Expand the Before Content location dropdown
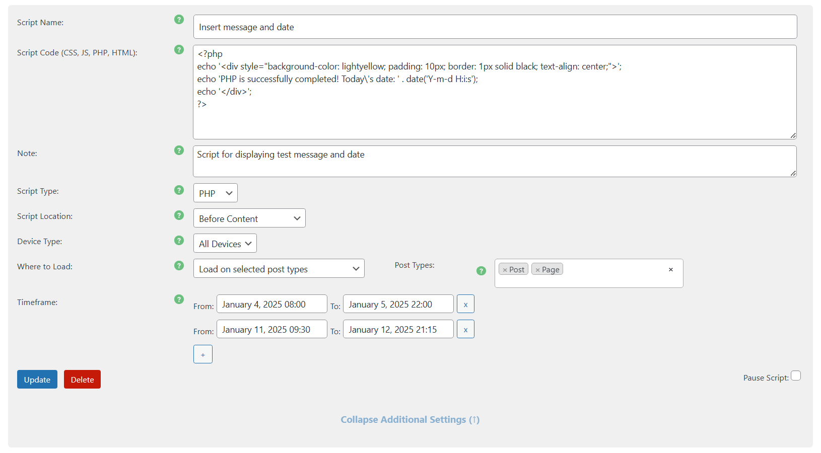 click(249, 218)
